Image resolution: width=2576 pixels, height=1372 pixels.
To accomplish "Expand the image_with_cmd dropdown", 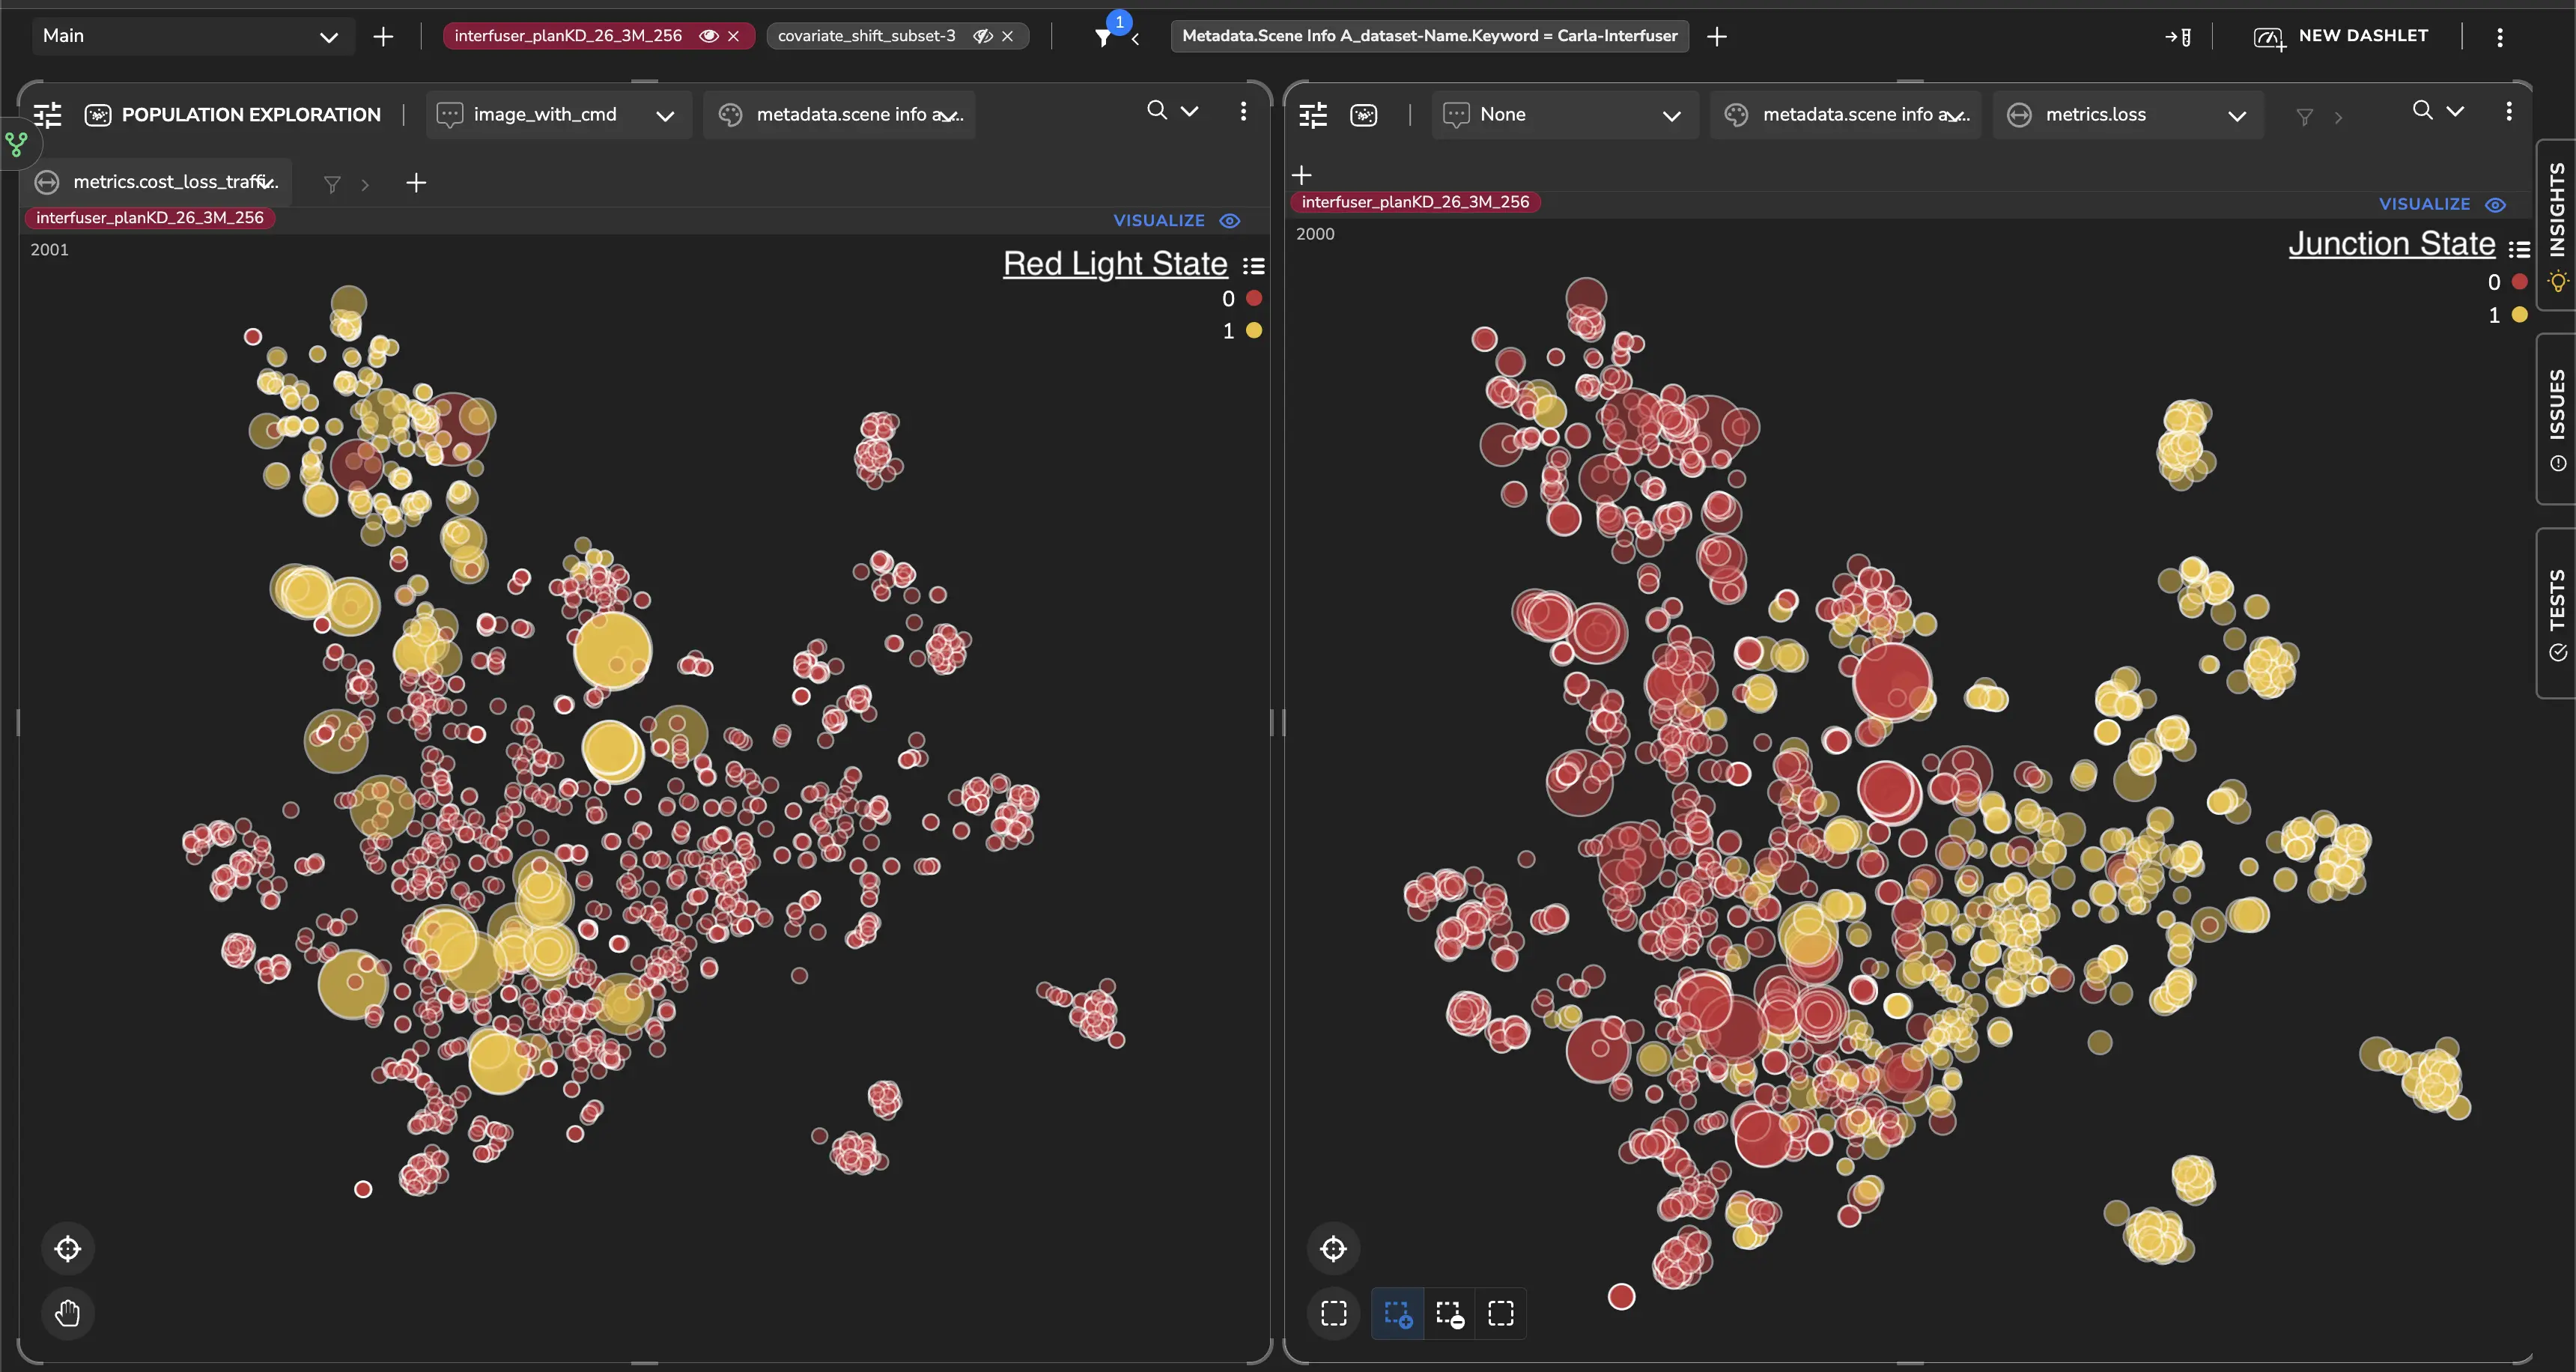I will click(x=664, y=115).
